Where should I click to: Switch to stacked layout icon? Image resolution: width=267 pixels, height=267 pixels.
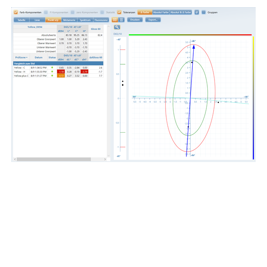[x=121, y=20]
